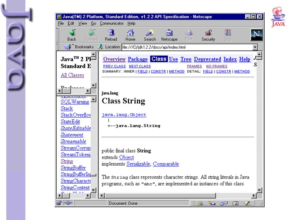
Task: Open the Help link in the API page
Action: click(244, 59)
